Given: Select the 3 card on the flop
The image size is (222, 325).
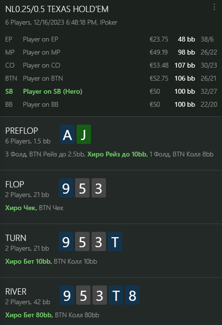Looking at the screenshot, I should (99, 188).
